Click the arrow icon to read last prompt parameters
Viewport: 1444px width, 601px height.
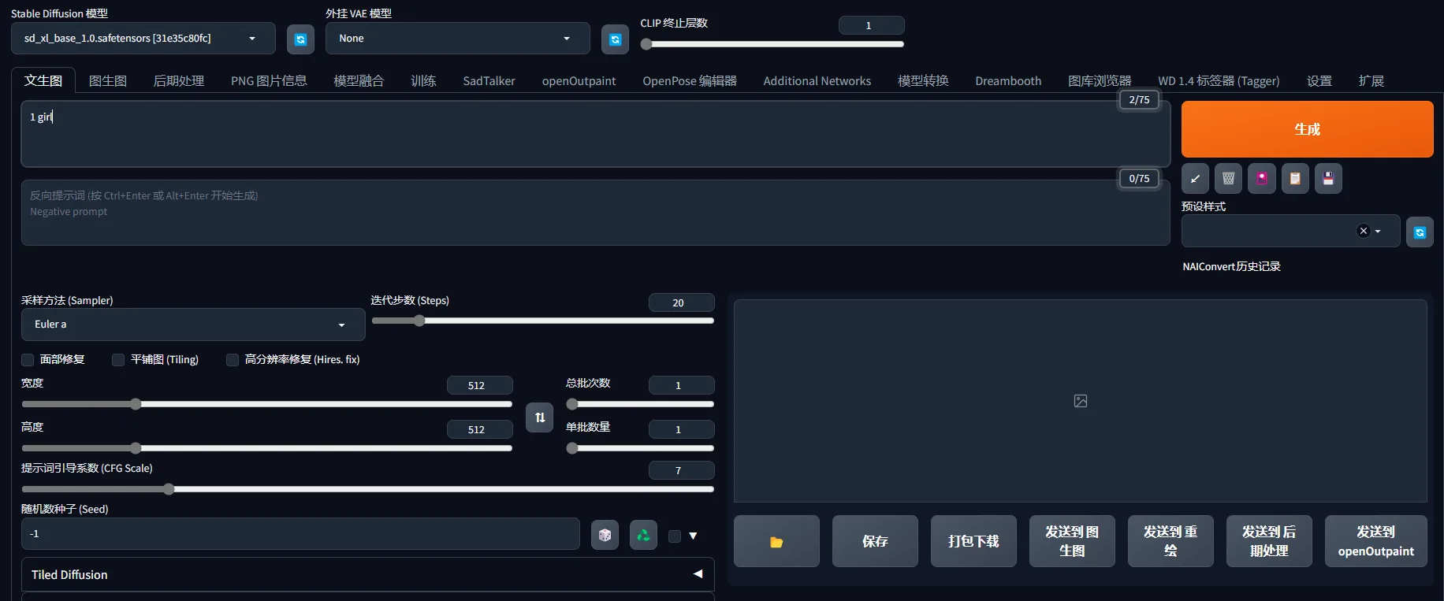(x=1195, y=179)
